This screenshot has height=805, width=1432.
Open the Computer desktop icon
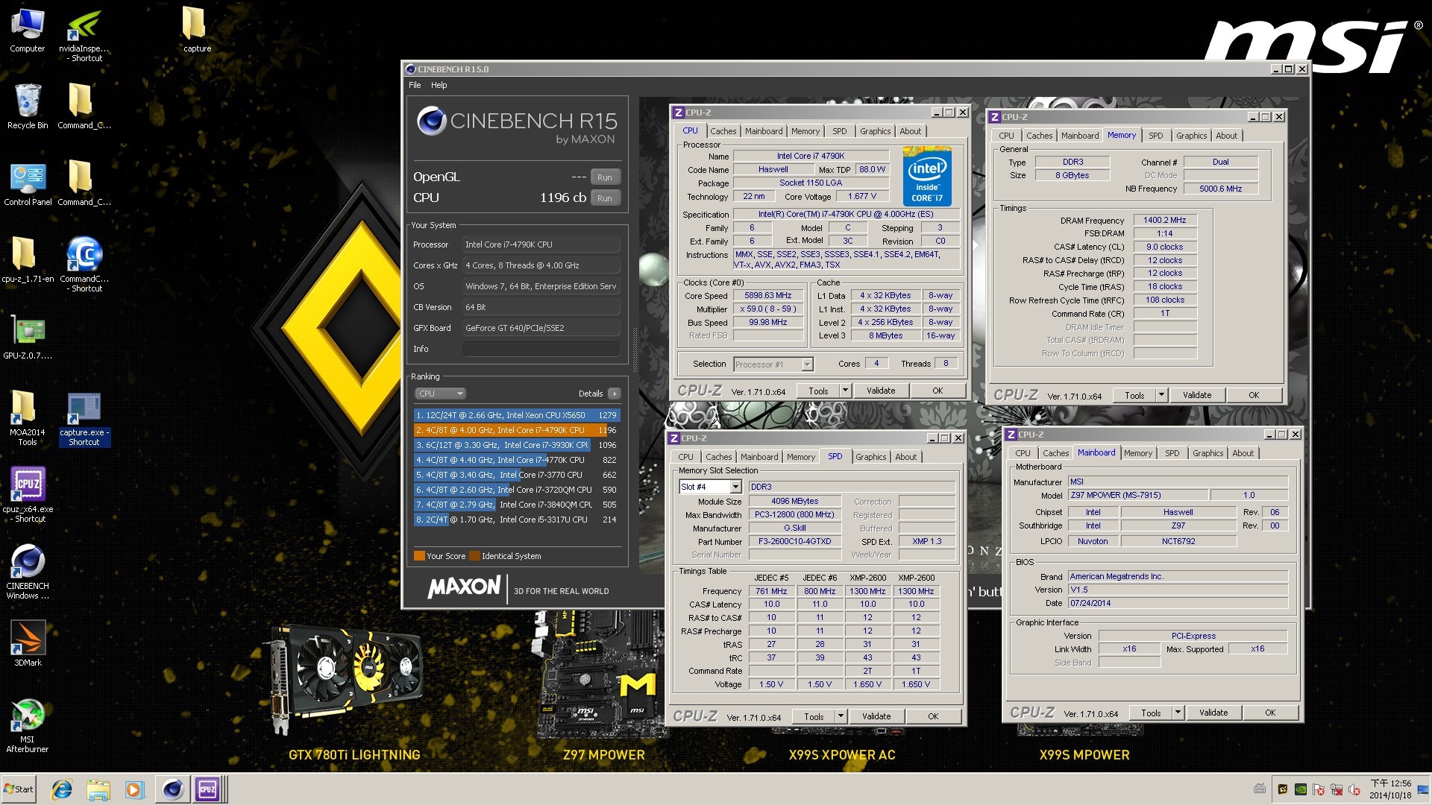(x=28, y=31)
